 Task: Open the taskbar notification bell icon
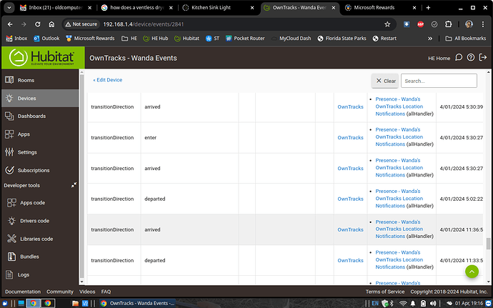tap(414, 303)
